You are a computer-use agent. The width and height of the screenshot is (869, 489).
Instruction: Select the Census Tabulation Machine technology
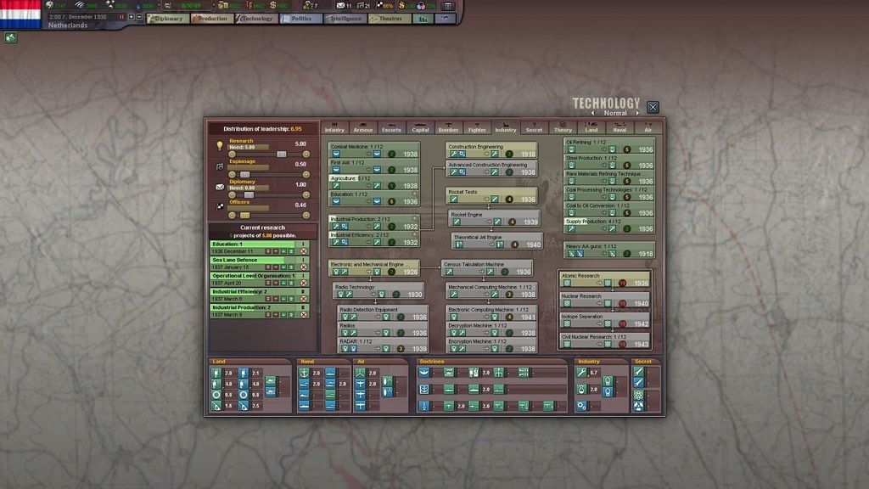pos(487,268)
